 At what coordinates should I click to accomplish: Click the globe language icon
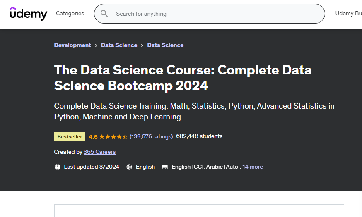coord(129,167)
